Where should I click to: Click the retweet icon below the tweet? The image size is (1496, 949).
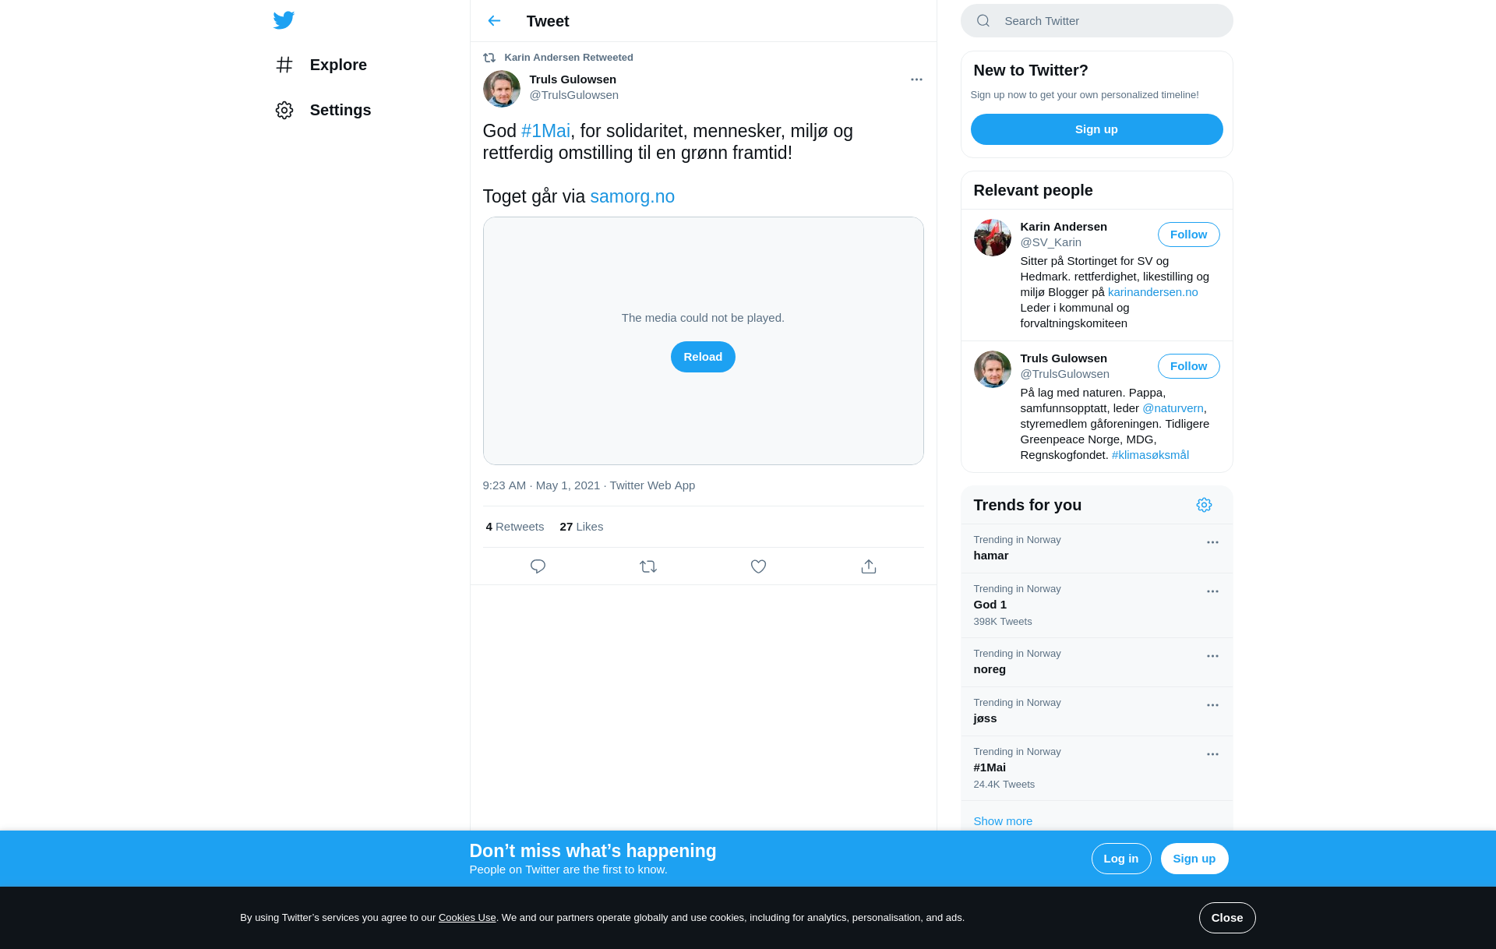[x=648, y=566]
